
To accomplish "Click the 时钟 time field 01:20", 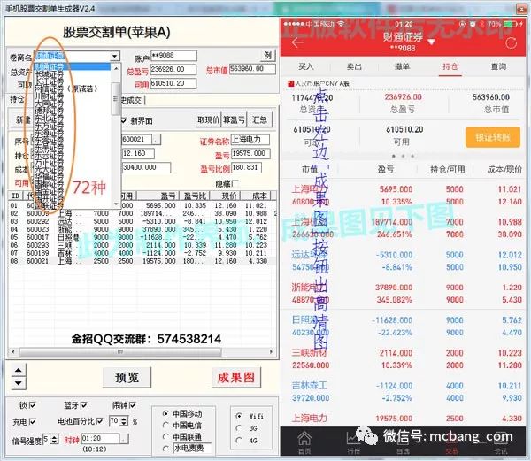I will coord(101,439).
